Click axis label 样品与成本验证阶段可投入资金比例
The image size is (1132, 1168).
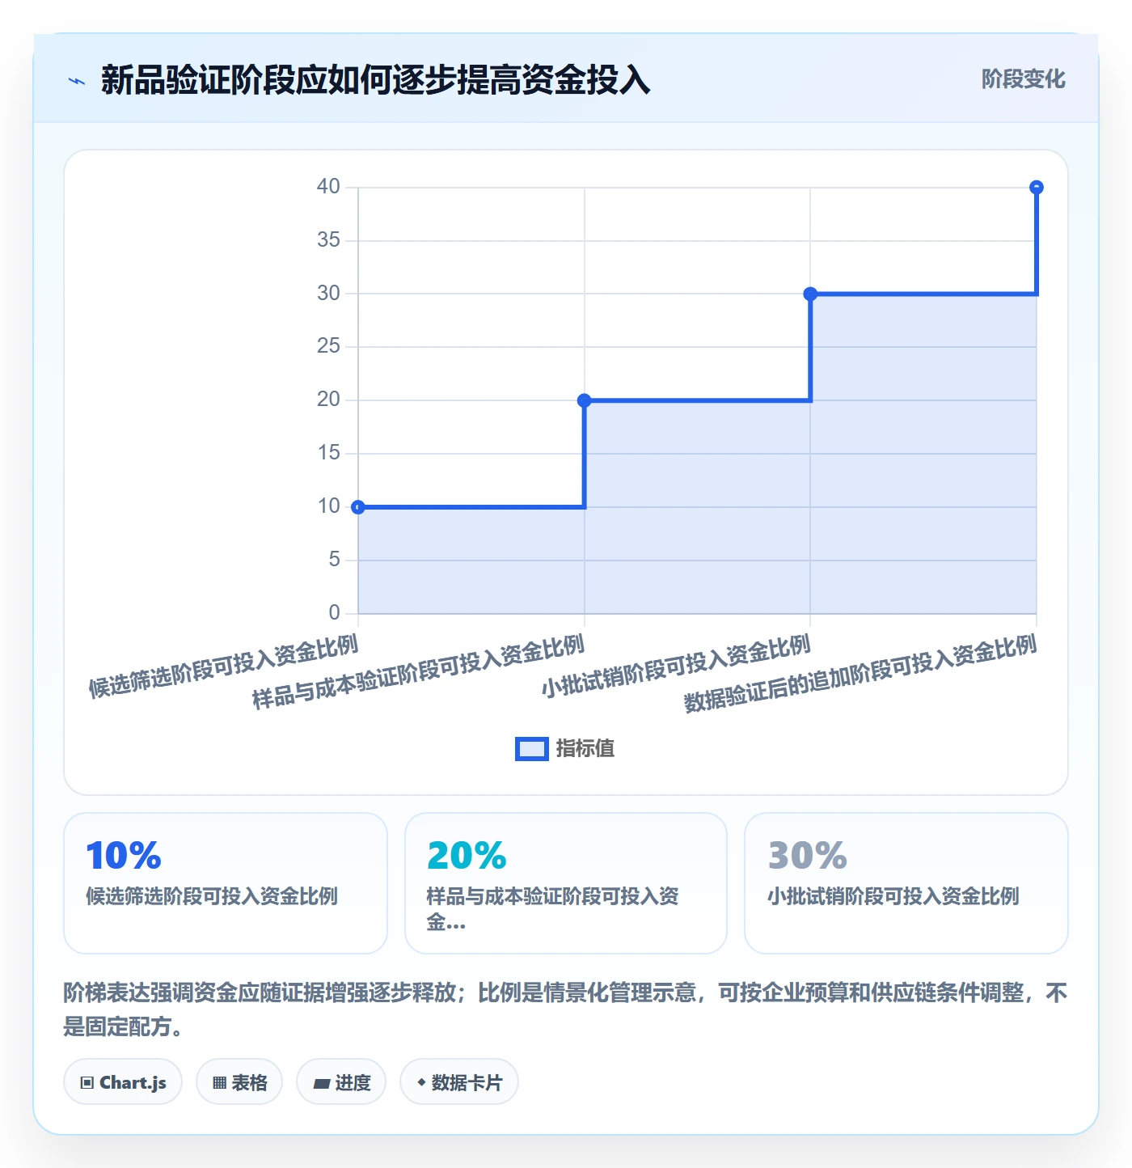[418, 672]
